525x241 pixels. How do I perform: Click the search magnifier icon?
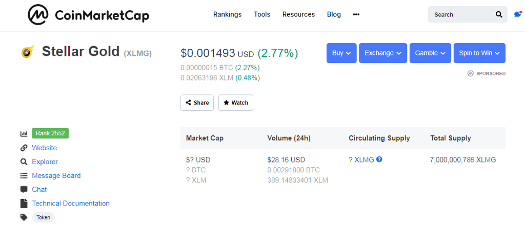click(x=499, y=15)
